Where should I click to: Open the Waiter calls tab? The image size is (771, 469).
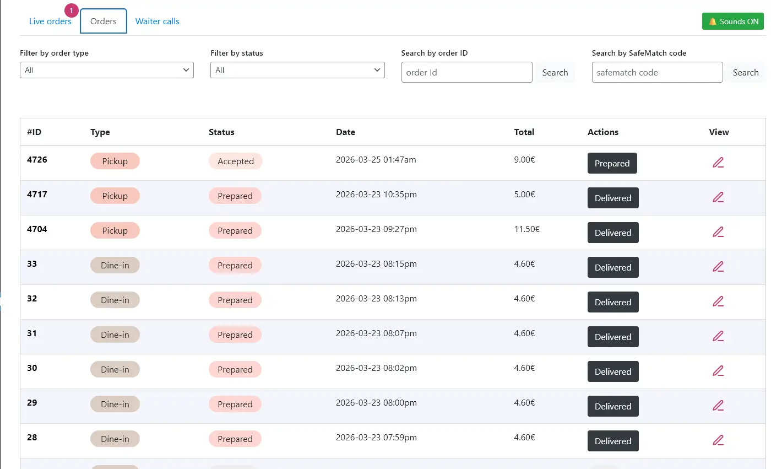[x=158, y=21]
